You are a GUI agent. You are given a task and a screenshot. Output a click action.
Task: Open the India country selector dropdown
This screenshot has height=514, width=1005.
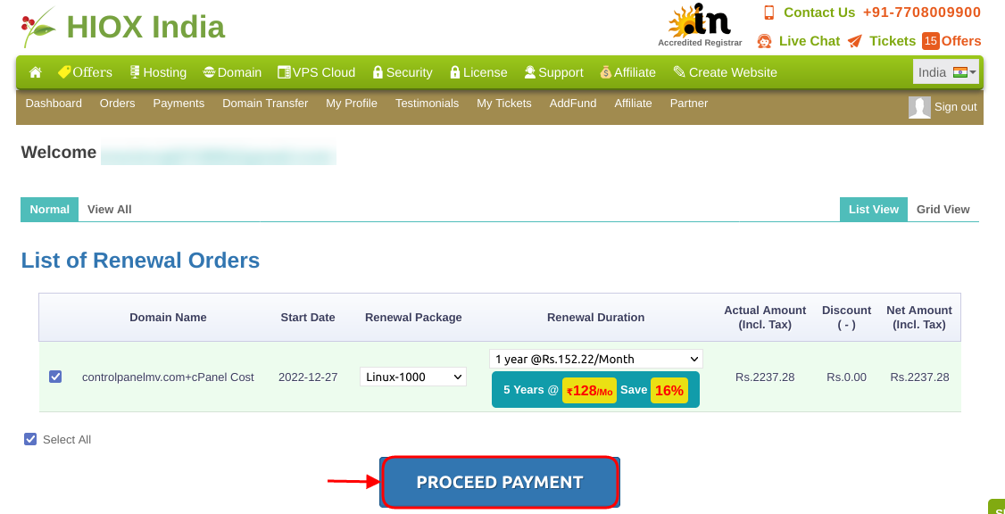[947, 72]
